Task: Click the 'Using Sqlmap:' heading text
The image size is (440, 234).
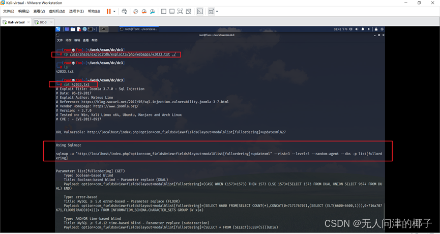Action: click(68, 145)
